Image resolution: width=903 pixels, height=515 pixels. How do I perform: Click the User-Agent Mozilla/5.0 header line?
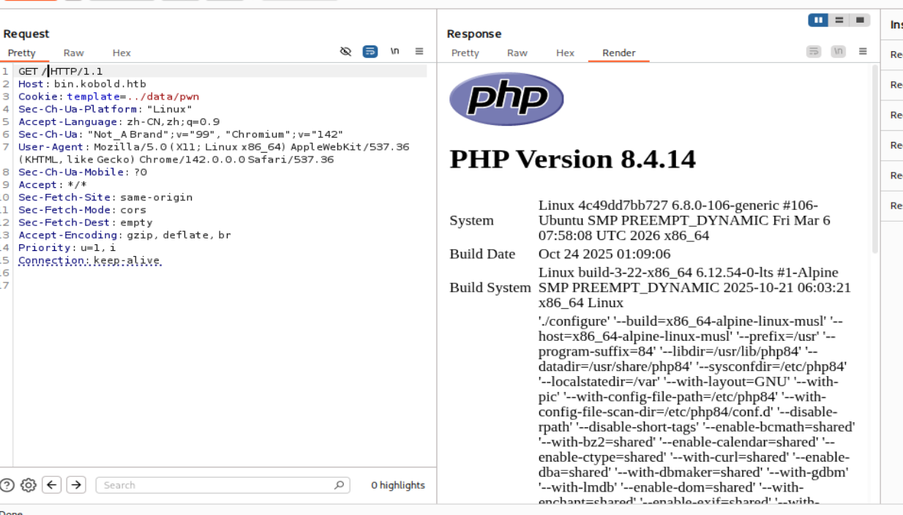(x=214, y=153)
